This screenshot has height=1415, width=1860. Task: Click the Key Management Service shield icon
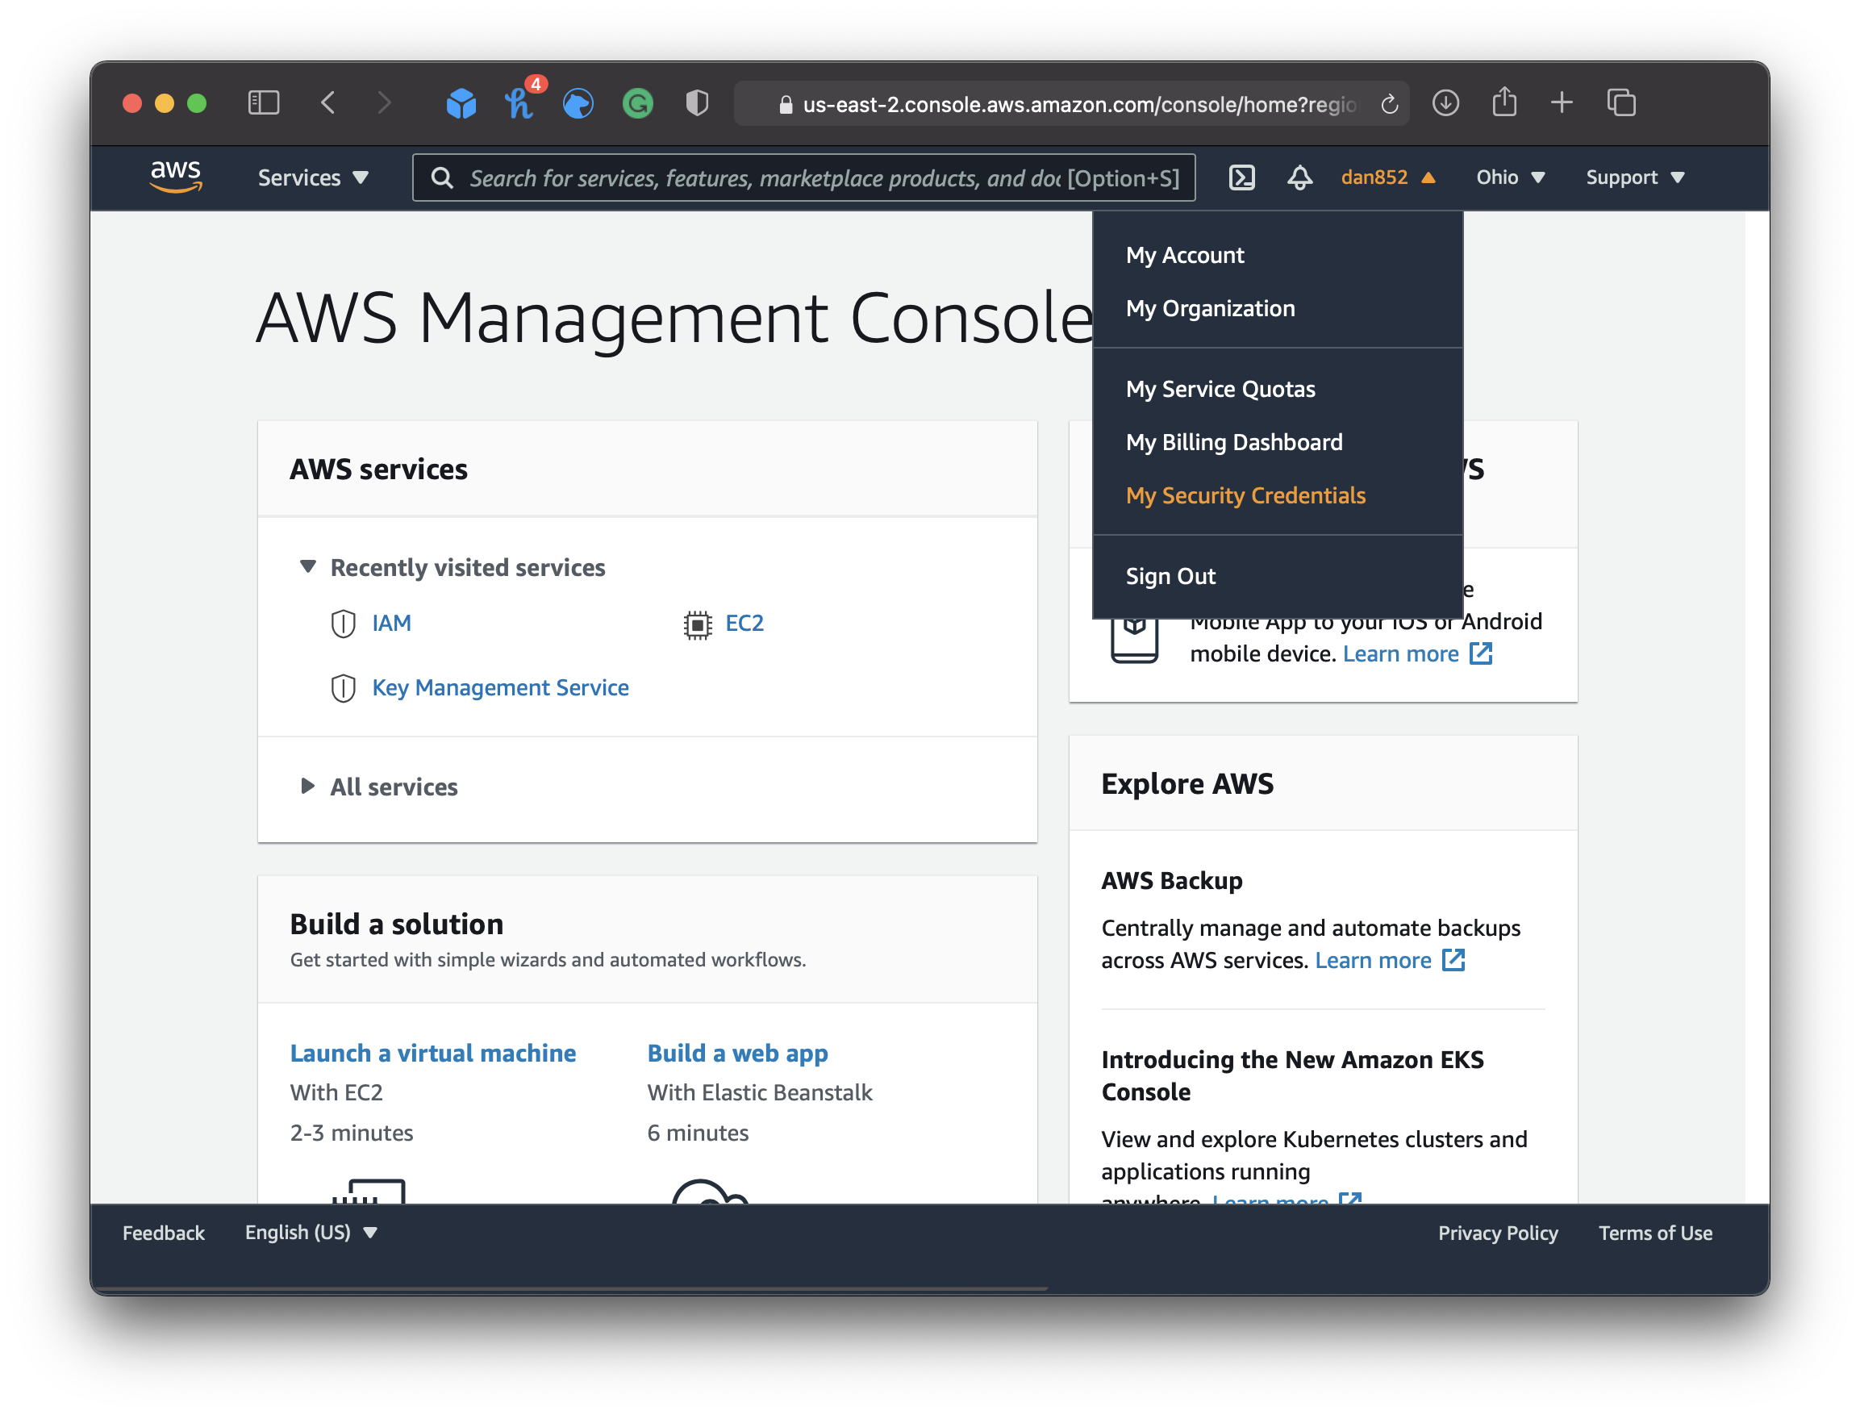(x=343, y=688)
